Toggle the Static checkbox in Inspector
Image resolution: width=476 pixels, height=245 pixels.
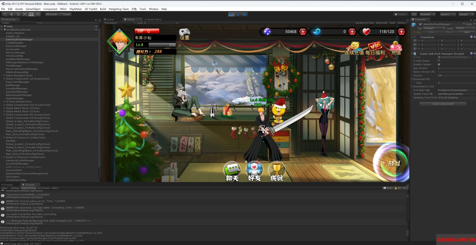coord(464,24)
